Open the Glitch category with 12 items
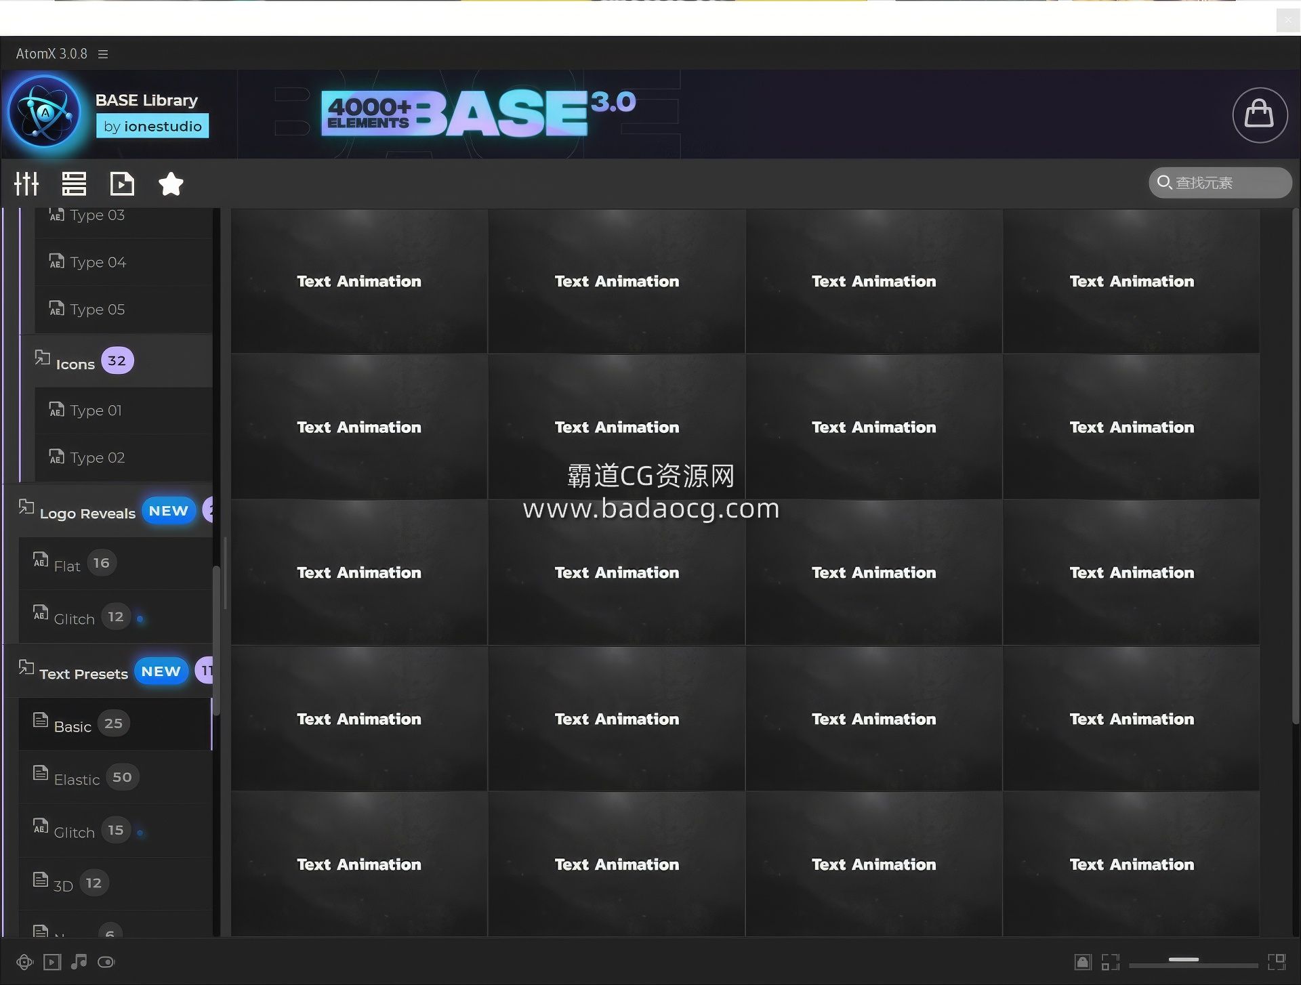Screen dimensions: 1301x985 (x=115, y=617)
